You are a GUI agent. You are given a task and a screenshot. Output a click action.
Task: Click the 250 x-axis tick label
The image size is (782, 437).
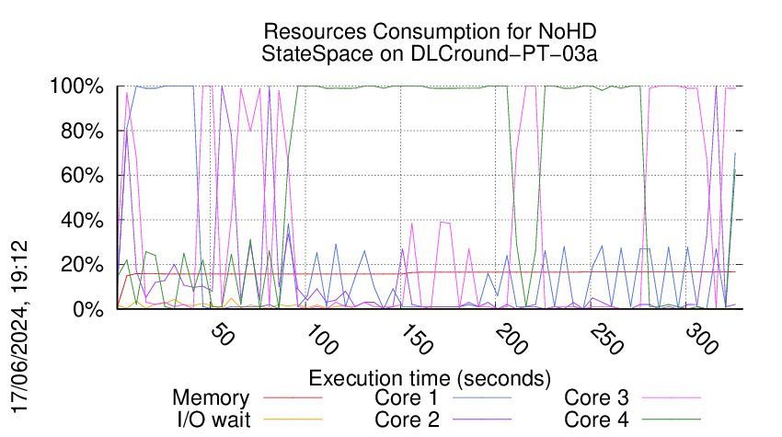click(606, 339)
